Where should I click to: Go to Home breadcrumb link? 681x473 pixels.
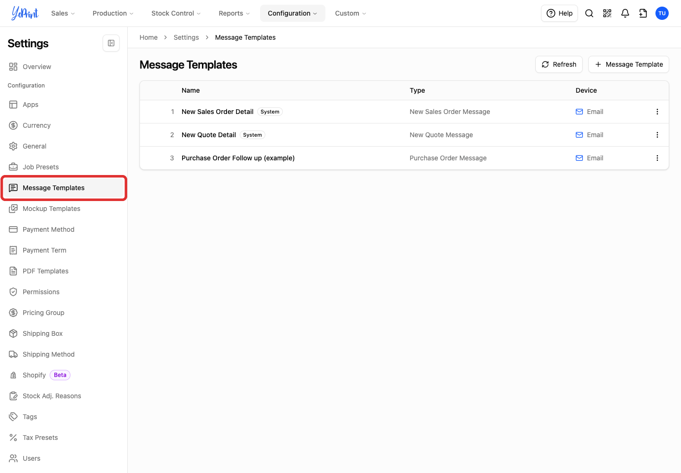(148, 37)
